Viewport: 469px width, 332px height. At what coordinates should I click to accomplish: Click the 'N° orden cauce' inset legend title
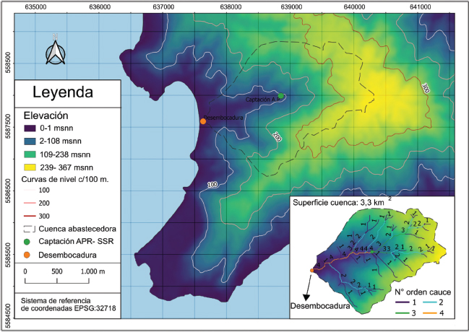pyautogui.click(x=423, y=292)
